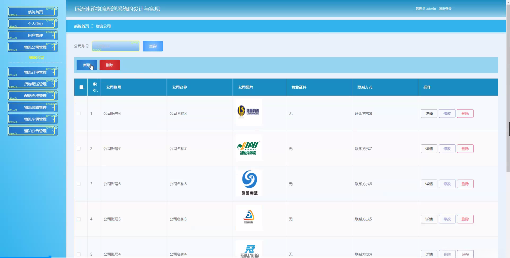Click 修改 for 公司账号8
Viewport: 510px width, 258px height.
pos(447,114)
